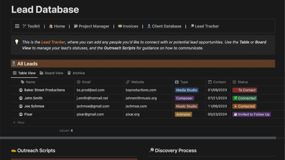Open the Status column header menu
Image resolution: width=285 pixels, height=160 pixels.
[x=242, y=82]
